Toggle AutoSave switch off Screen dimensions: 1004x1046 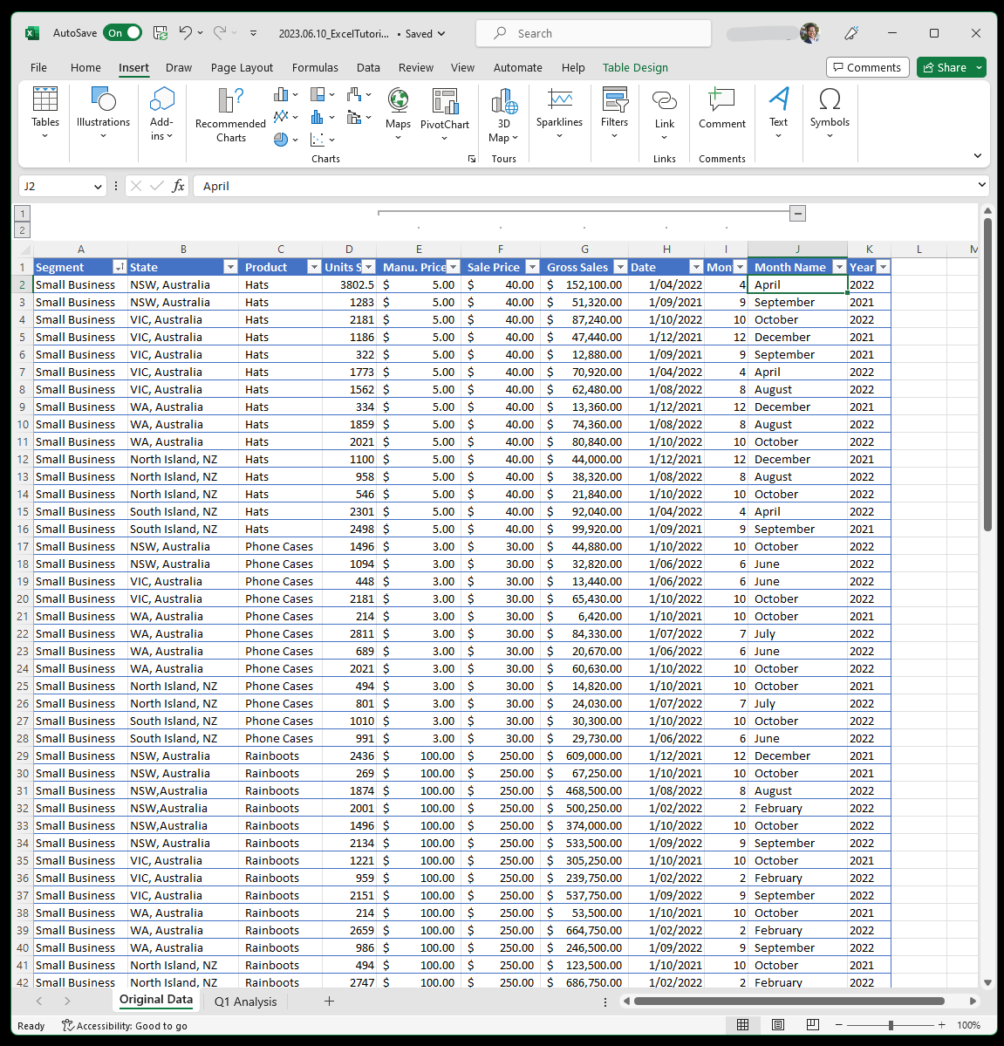tap(124, 33)
